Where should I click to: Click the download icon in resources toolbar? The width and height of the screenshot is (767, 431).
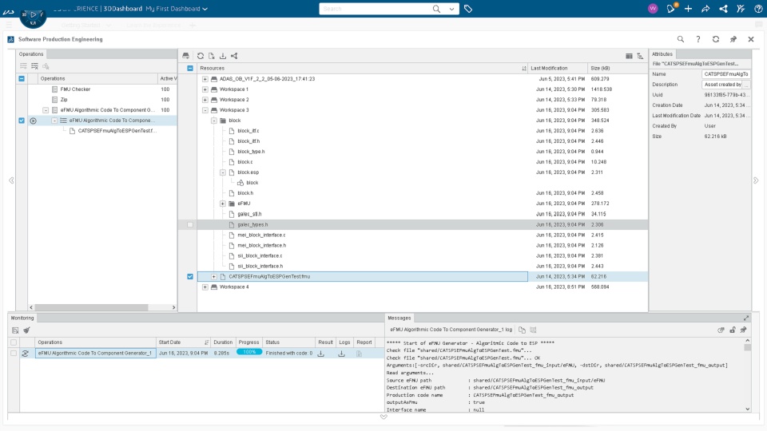click(x=223, y=56)
